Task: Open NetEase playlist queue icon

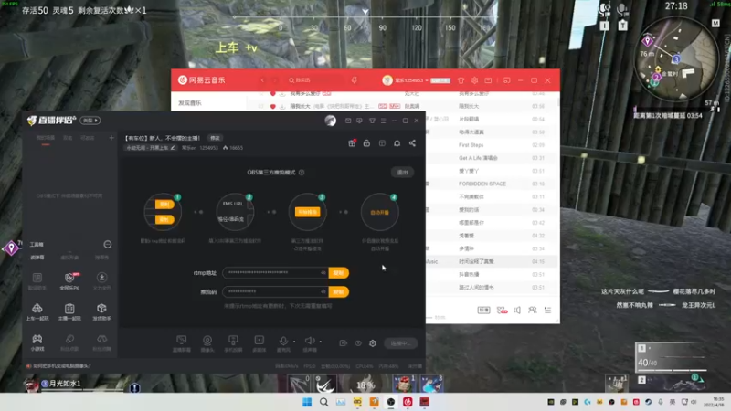Action: coord(547,310)
